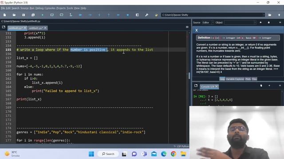Click taskbar Search box
This screenshot has height=159, width=284.
tap(108, 154)
